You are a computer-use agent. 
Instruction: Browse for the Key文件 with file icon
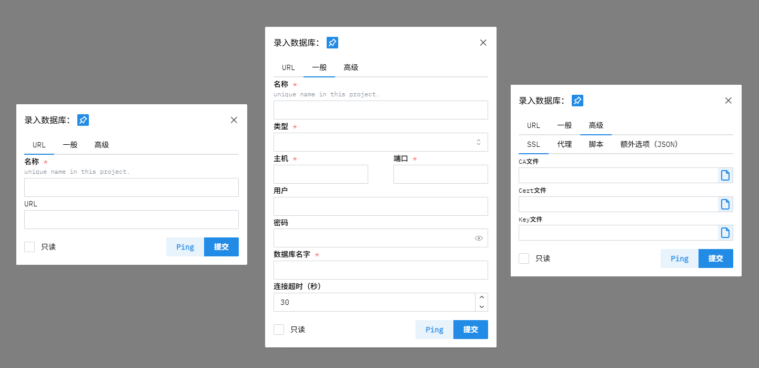click(x=725, y=233)
